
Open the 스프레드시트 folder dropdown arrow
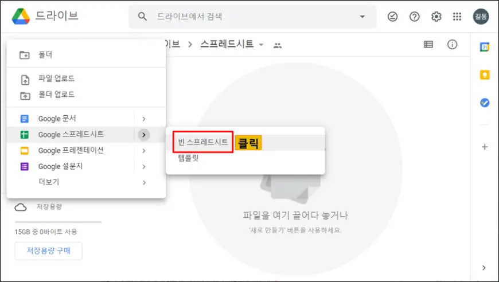tap(262, 45)
